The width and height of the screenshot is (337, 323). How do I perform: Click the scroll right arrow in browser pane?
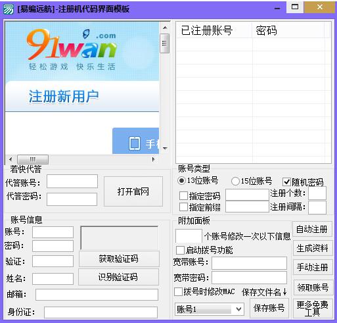point(154,159)
